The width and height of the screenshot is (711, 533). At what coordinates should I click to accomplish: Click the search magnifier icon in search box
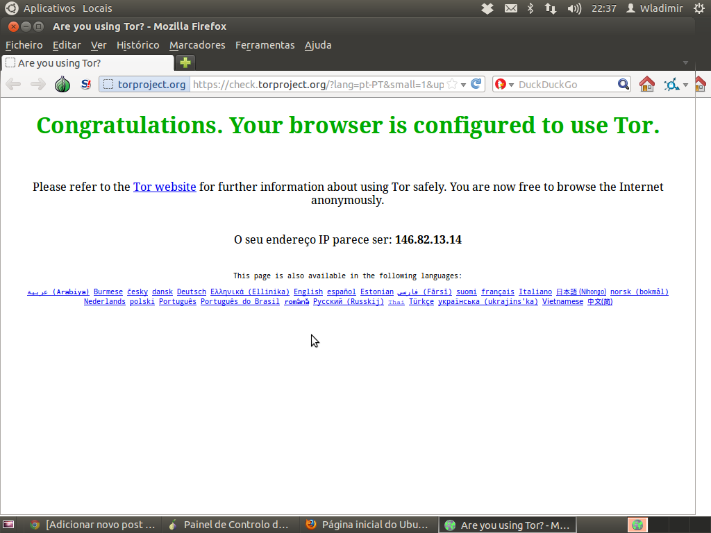(x=623, y=84)
